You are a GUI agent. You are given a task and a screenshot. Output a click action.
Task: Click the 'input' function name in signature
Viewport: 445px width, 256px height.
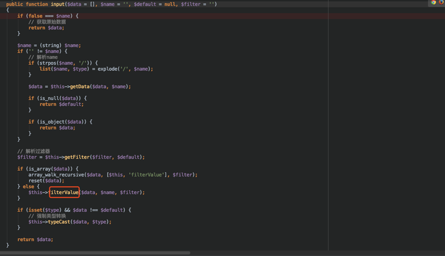[58, 4]
